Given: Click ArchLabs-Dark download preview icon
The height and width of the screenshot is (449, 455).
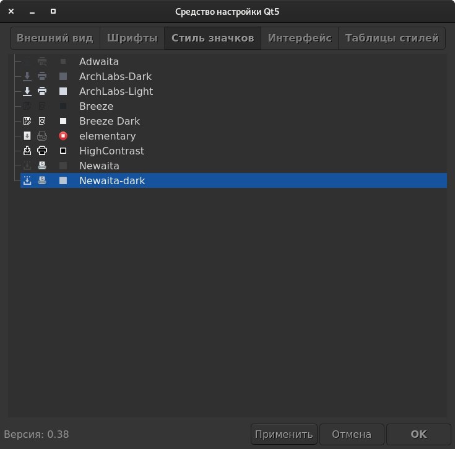Looking at the screenshot, I should pos(27,76).
